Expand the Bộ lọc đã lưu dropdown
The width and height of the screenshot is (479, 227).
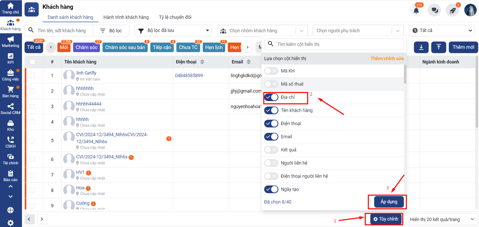pos(173,31)
